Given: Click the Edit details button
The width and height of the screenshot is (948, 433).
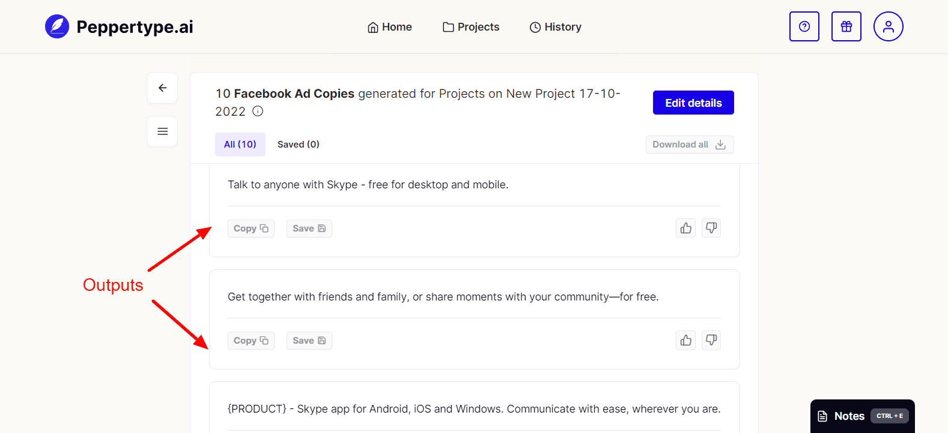Looking at the screenshot, I should 693,103.
